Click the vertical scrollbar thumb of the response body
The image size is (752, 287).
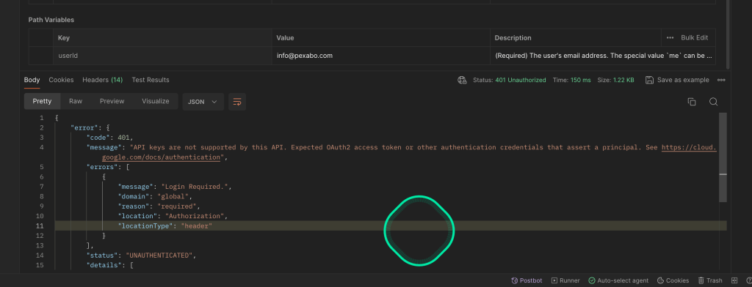click(723, 157)
